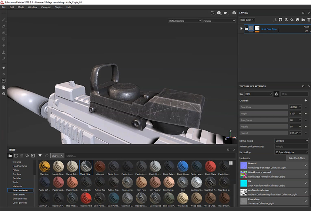The width and height of the screenshot is (311, 211).
Task: Click the add fill layer bucket icon
Action: tap(292, 20)
